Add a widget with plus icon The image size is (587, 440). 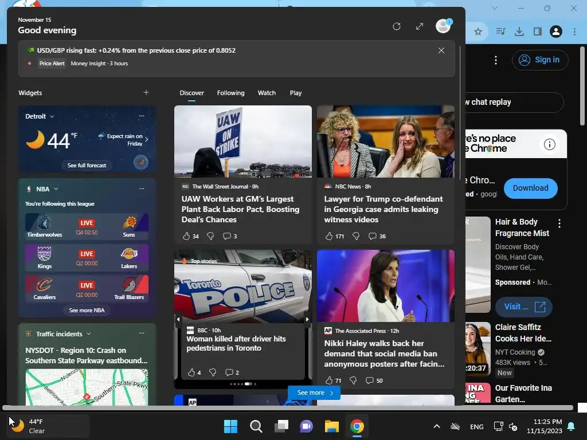pos(146,92)
